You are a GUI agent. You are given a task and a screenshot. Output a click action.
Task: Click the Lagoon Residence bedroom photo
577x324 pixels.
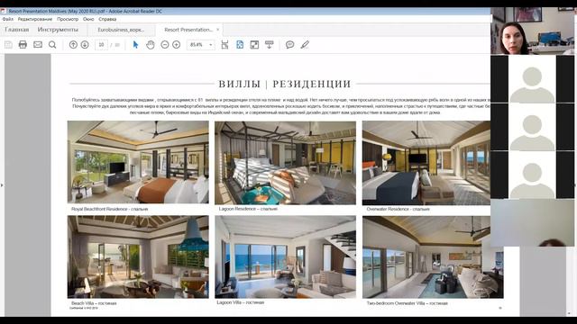[x=285, y=163]
